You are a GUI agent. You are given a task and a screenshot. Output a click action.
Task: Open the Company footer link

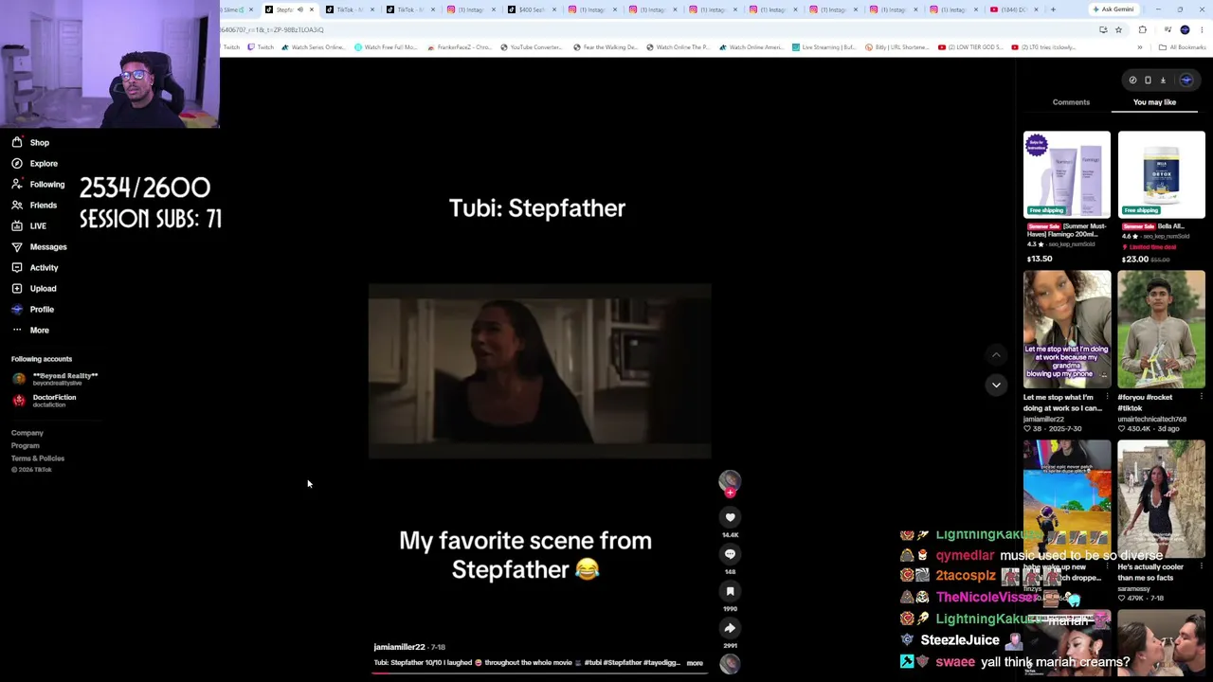click(27, 433)
